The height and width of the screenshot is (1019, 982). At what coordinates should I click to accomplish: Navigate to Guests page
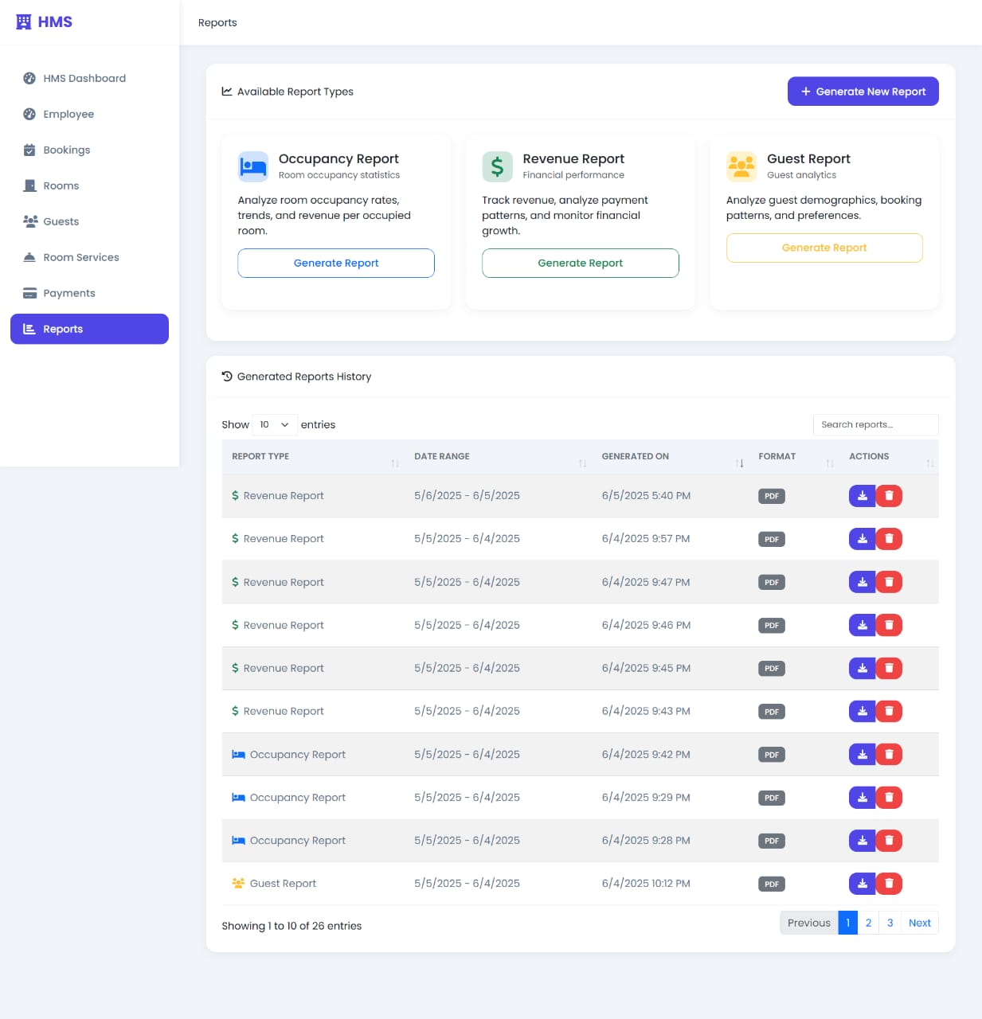click(89, 221)
